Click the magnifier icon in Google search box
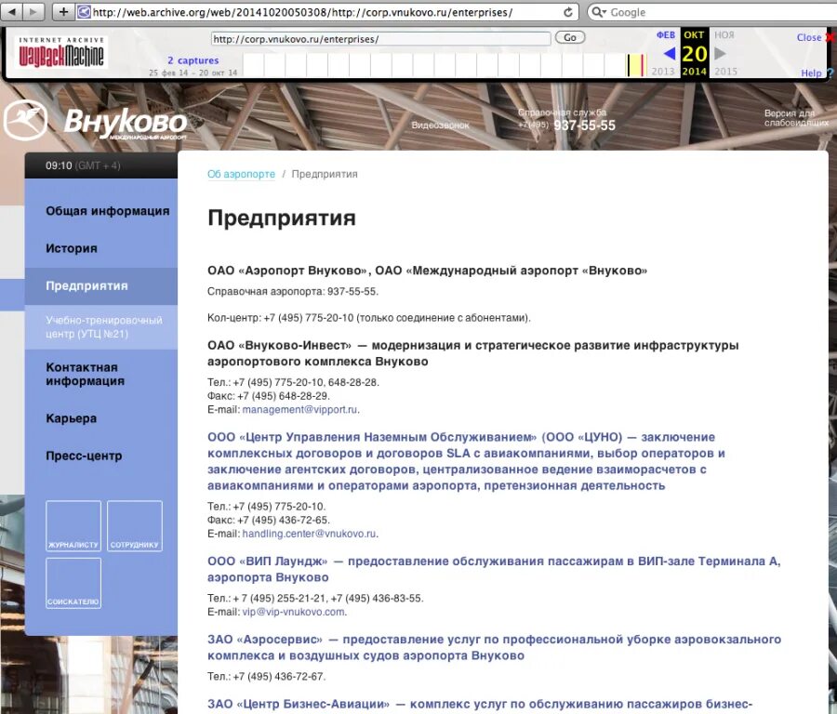 tap(598, 12)
